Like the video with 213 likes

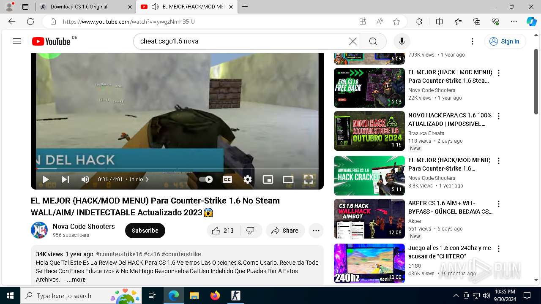pyautogui.click(x=223, y=231)
